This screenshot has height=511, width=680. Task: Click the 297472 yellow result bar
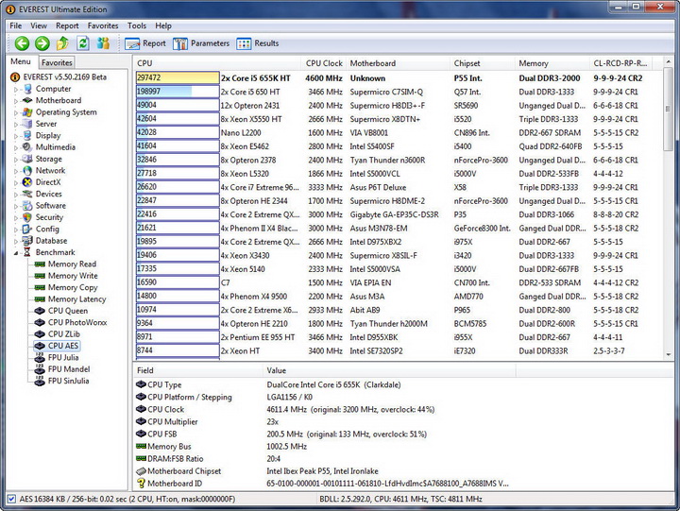(x=178, y=78)
